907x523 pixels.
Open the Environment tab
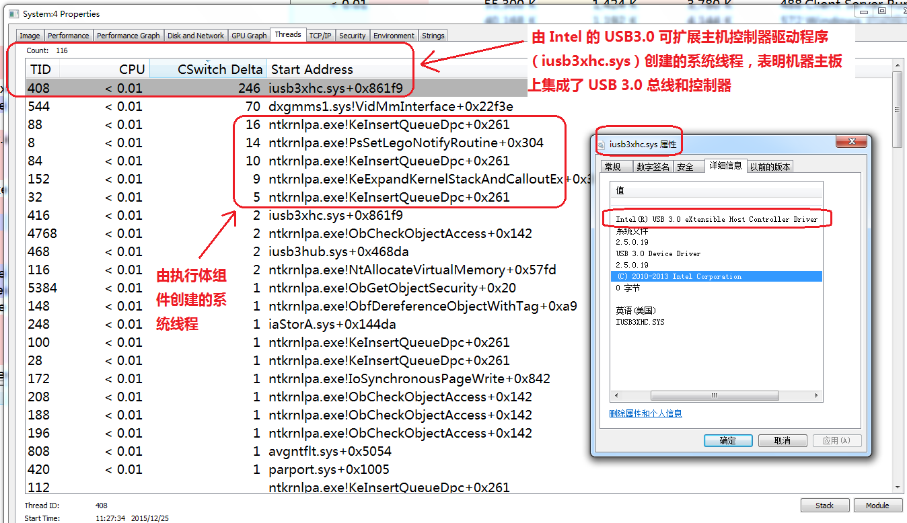pyautogui.click(x=394, y=36)
